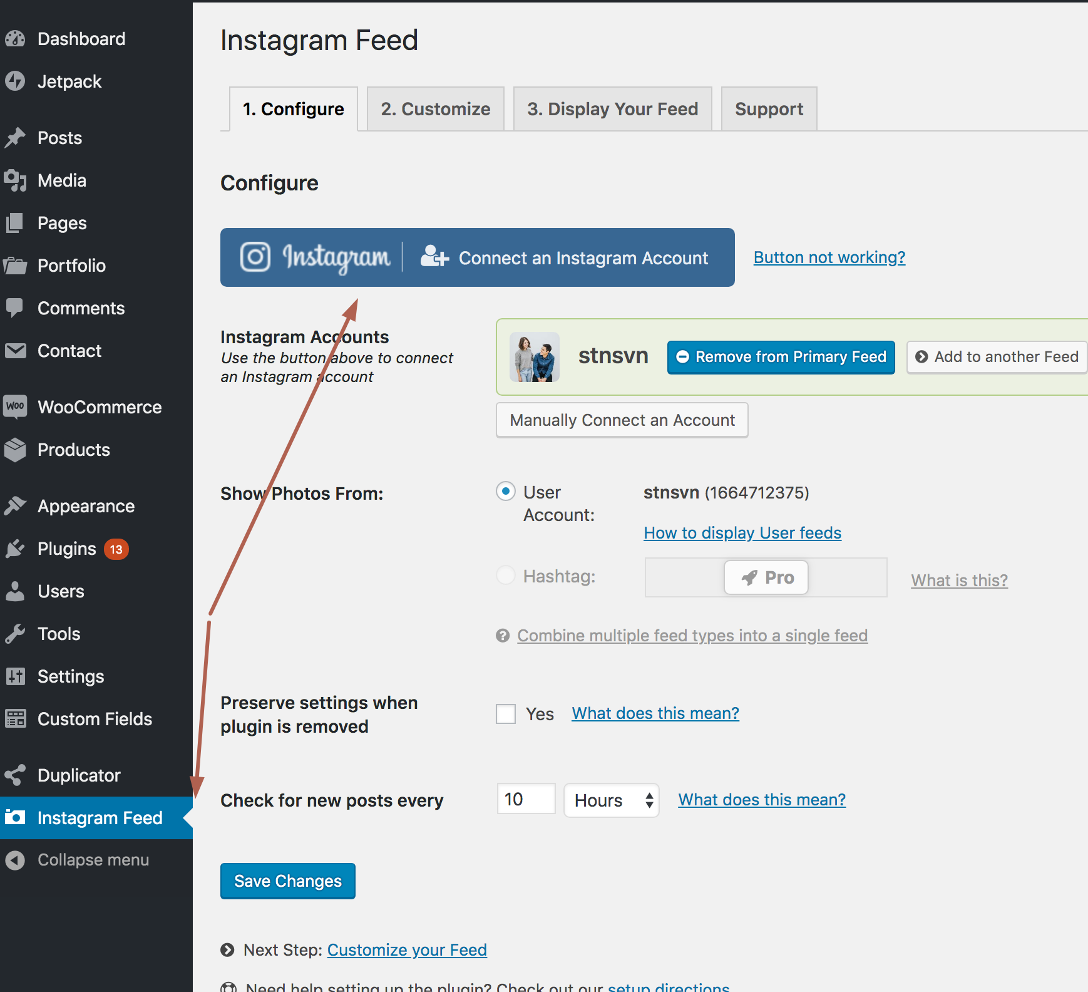This screenshot has height=992, width=1088.
Task: Follow the Customize your Feed link
Action: click(407, 950)
